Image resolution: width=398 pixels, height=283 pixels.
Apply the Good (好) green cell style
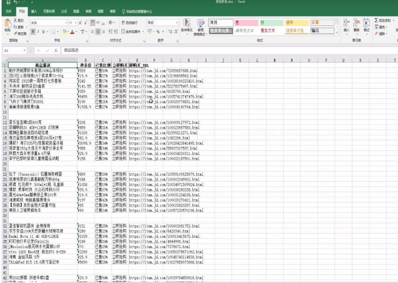pyautogui.click(x=272, y=22)
